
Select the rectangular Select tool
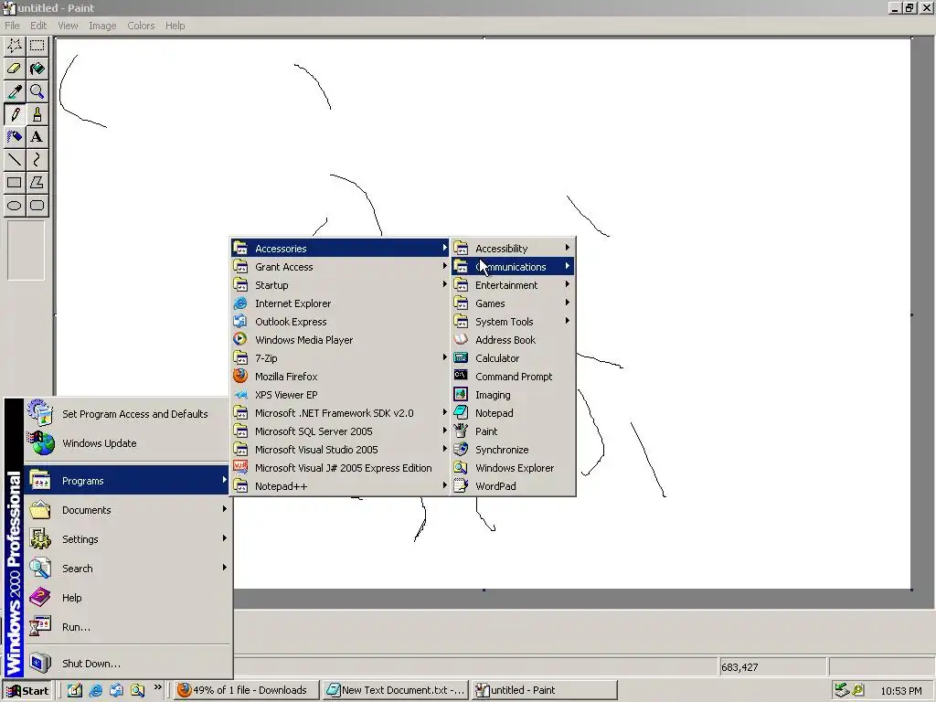pyautogui.click(x=37, y=46)
